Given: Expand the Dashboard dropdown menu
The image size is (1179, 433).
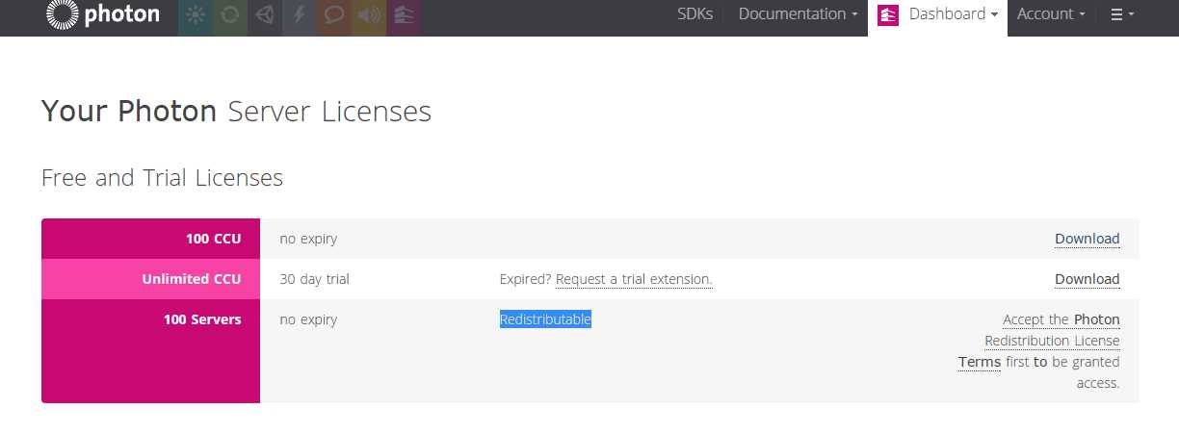Looking at the screenshot, I should 953,14.
